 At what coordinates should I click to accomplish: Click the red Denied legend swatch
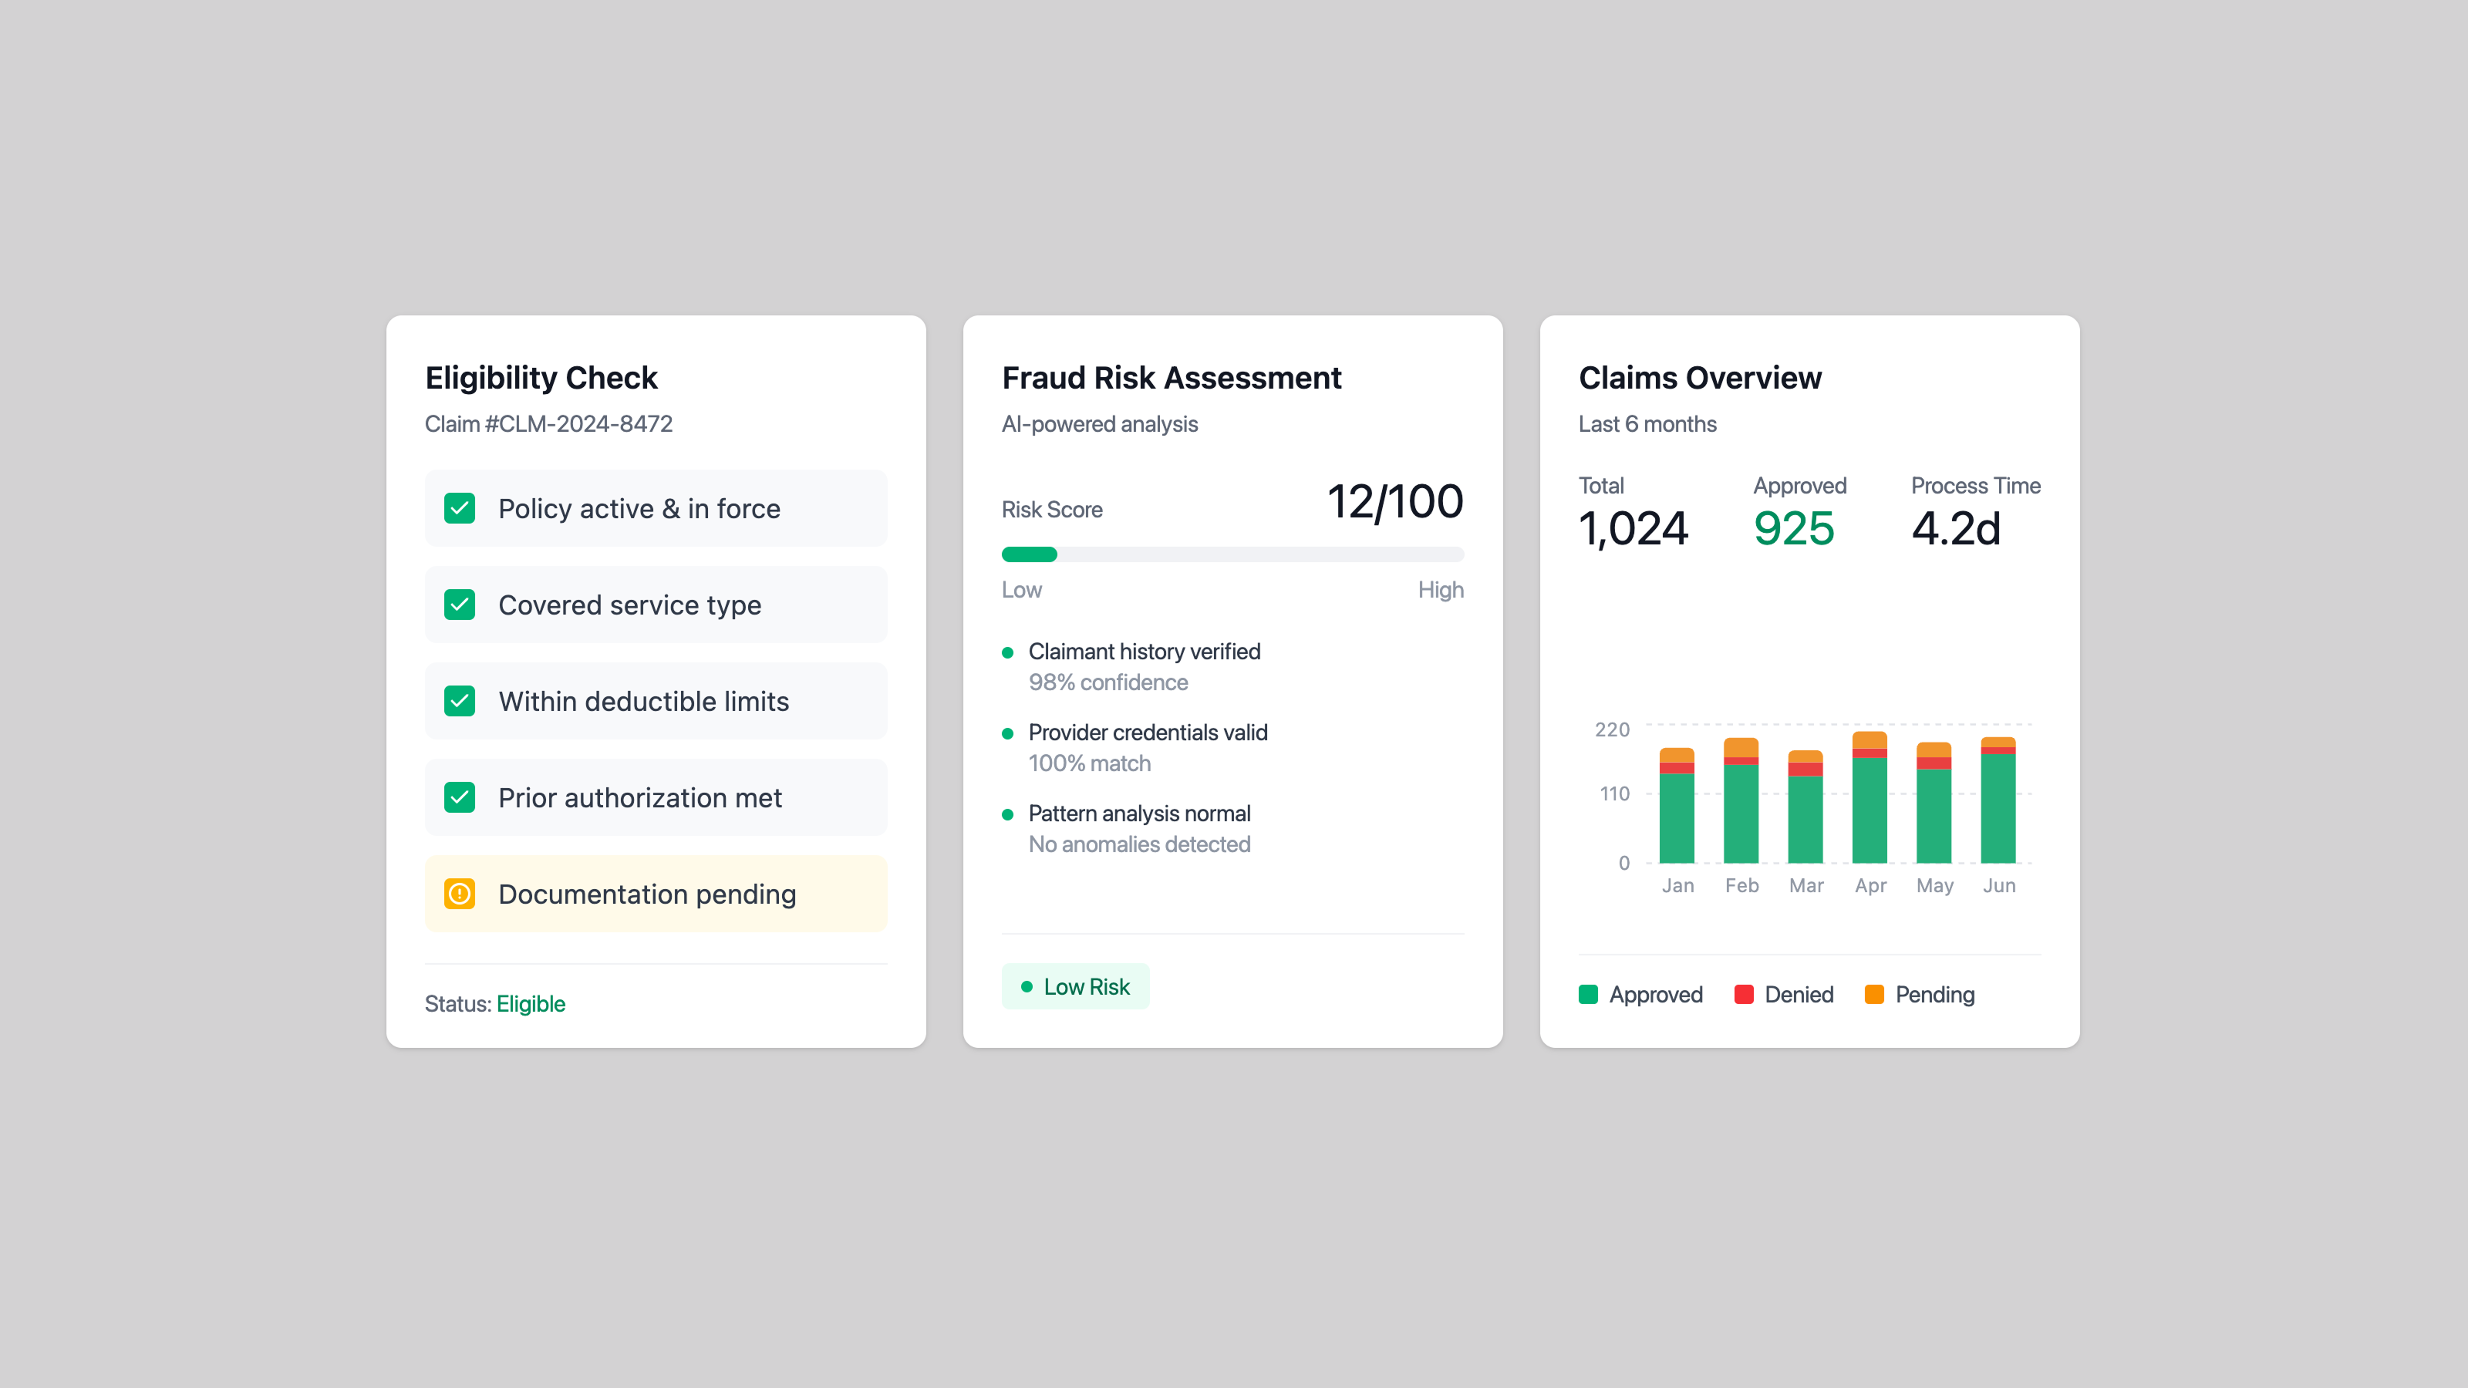tap(1745, 994)
